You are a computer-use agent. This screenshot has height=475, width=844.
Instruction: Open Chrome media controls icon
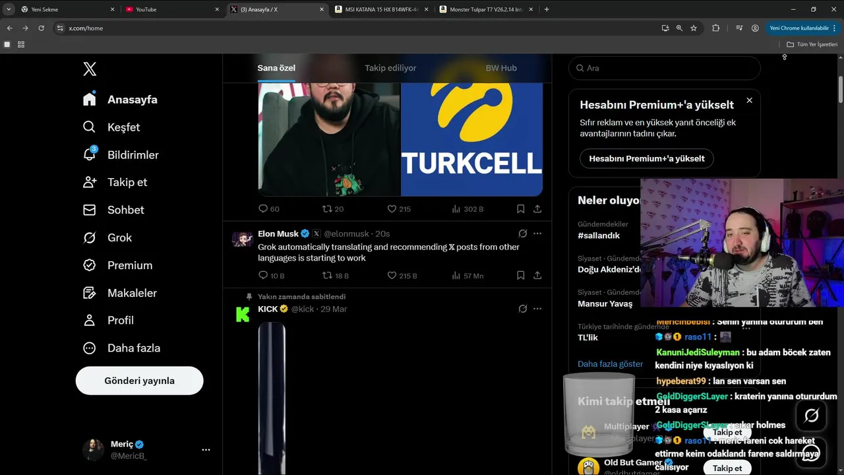tap(738, 28)
